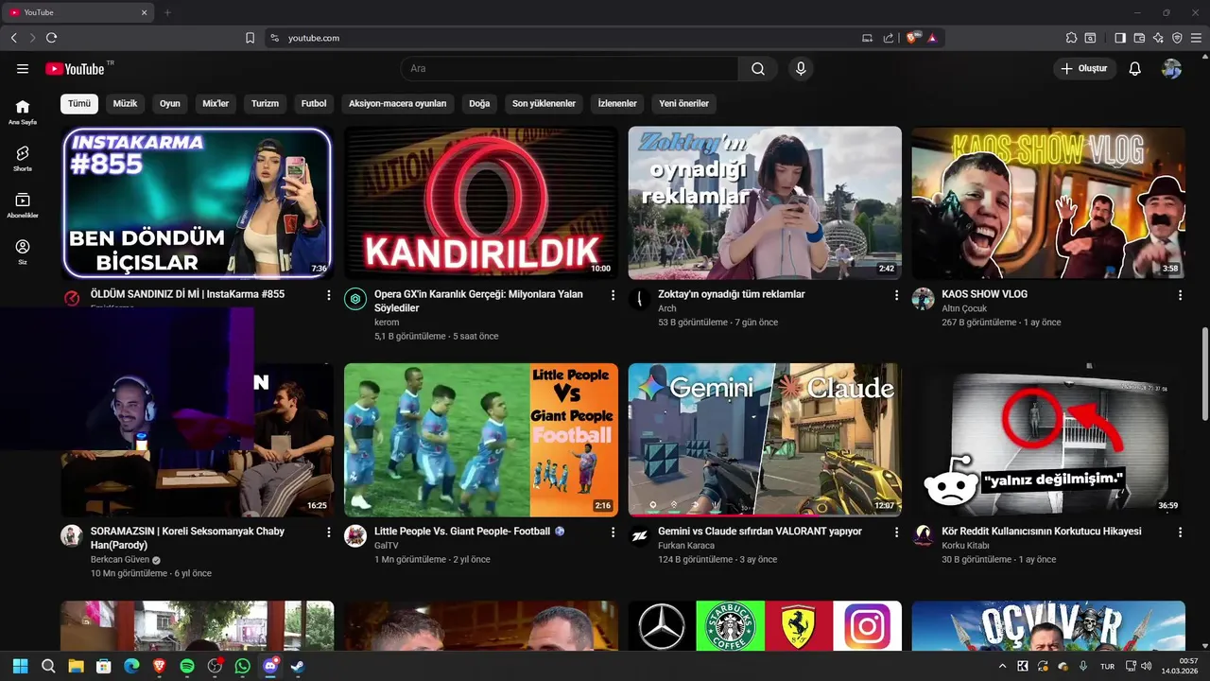1210x681 pixels.
Task: Select the Futbol filter chip
Action: (x=314, y=103)
